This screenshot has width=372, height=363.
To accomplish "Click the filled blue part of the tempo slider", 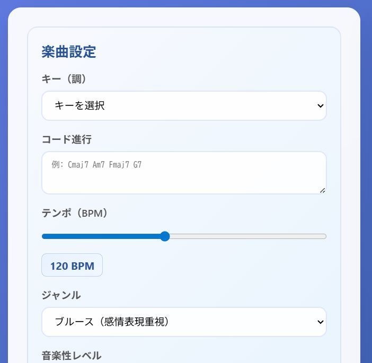I will coord(101,236).
